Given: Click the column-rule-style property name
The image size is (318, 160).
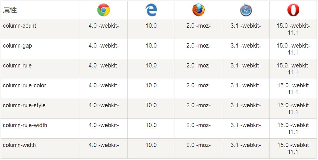Looking at the screenshot, I should pos(24,105).
